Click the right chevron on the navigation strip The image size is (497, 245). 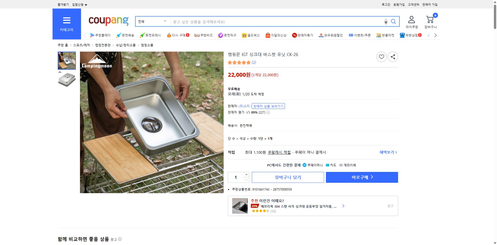click(436, 35)
